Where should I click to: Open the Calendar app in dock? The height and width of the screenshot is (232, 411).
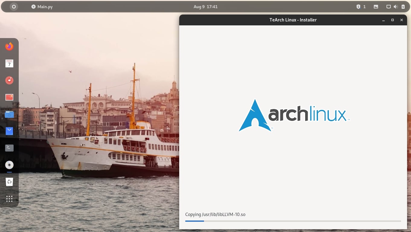click(9, 63)
